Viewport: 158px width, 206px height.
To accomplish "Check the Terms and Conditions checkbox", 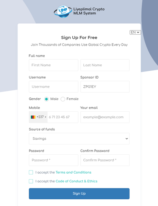I will tap(31, 172).
